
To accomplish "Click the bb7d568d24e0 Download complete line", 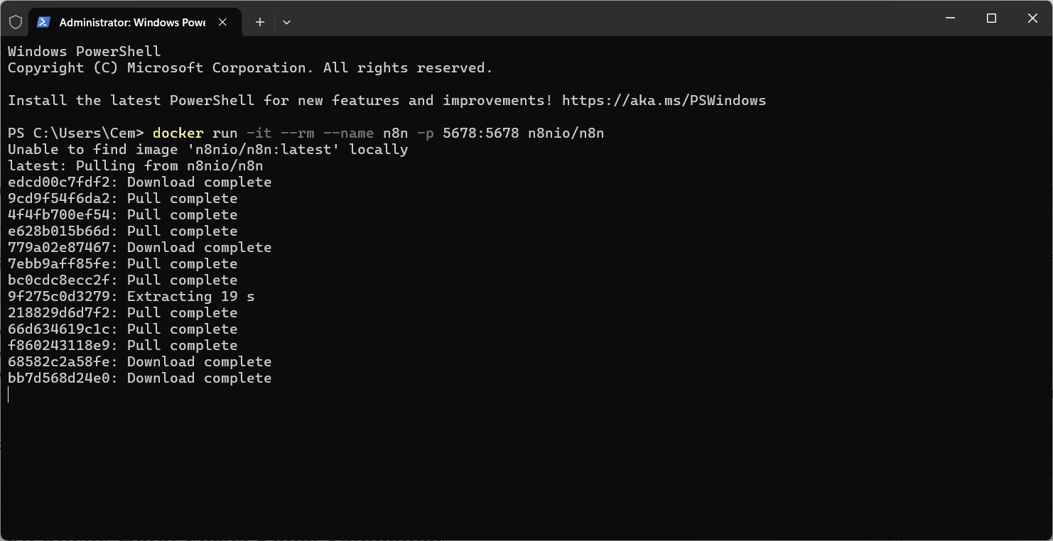I will coord(139,378).
